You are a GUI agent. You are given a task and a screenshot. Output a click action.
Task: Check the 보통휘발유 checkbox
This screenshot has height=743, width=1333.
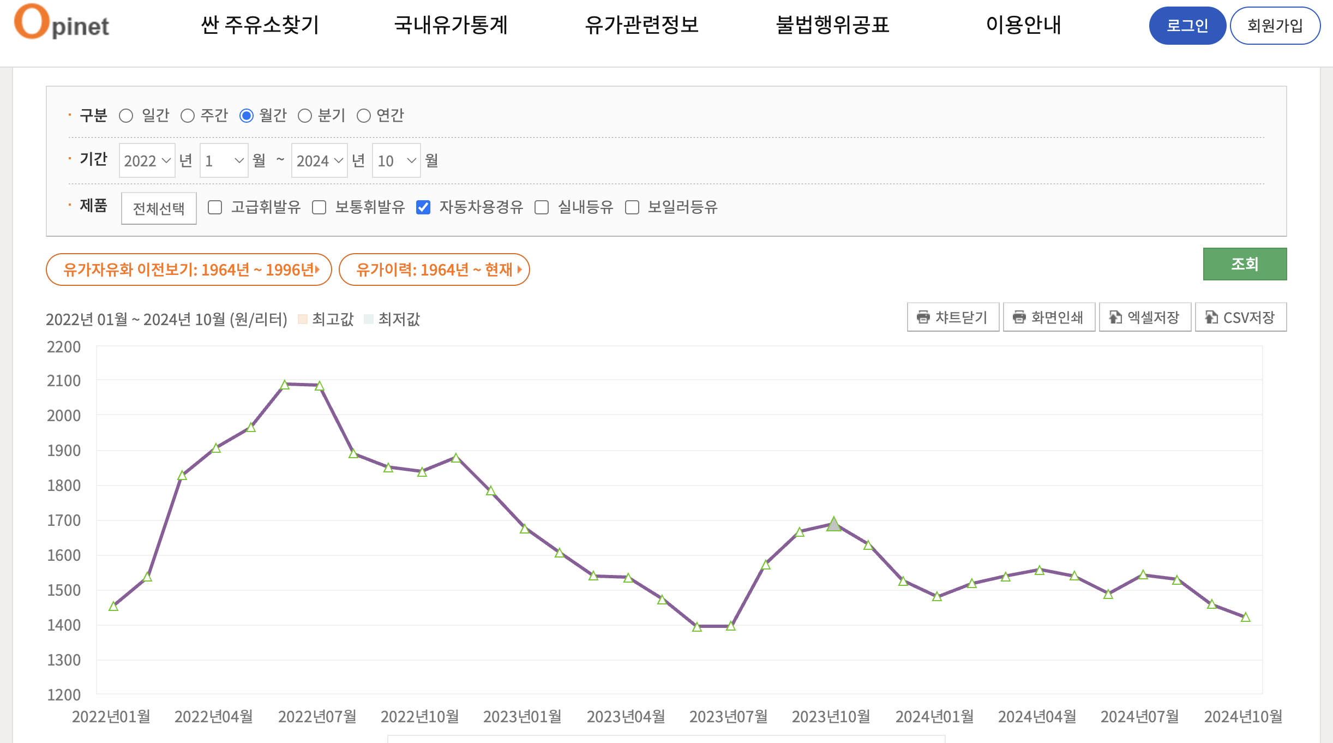point(319,207)
